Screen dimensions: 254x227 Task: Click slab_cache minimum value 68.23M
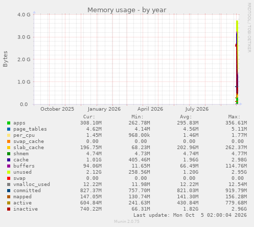(x=141, y=148)
